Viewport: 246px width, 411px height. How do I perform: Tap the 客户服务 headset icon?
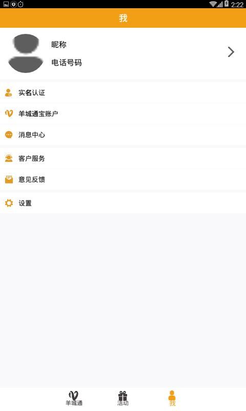[x=9, y=158]
